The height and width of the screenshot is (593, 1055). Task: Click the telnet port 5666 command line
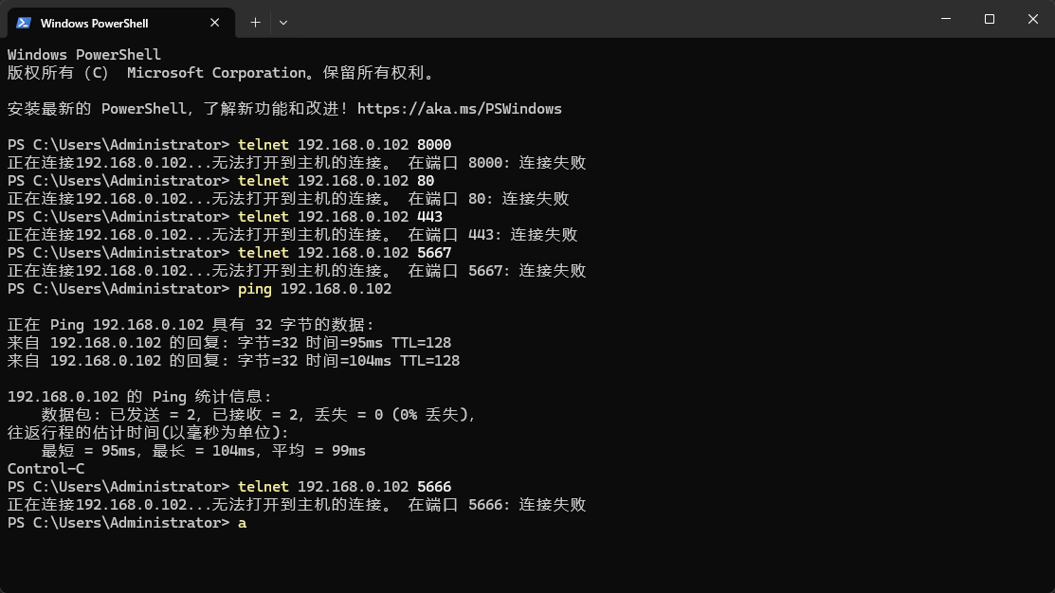point(344,487)
